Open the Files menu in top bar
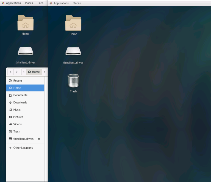The image size is (211, 182). pyautogui.click(x=40, y=3)
